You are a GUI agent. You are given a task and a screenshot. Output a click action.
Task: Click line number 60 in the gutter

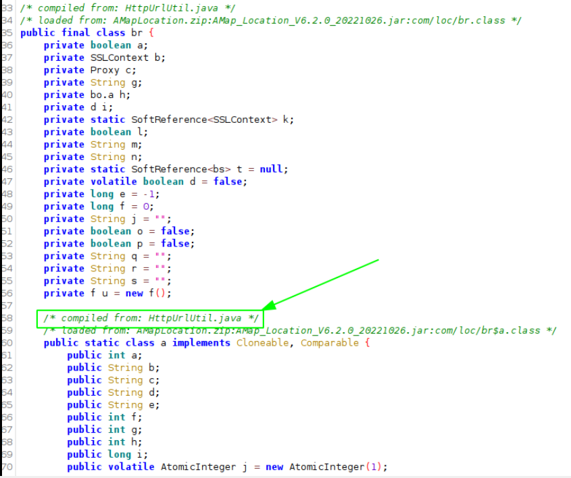point(7,343)
